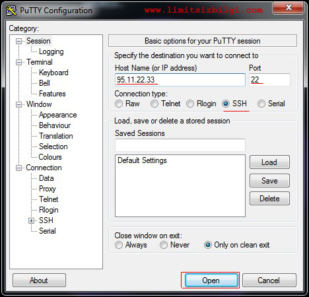Choose Telnet connection type radio
This screenshot has width=309, height=297.
pyautogui.click(x=154, y=104)
